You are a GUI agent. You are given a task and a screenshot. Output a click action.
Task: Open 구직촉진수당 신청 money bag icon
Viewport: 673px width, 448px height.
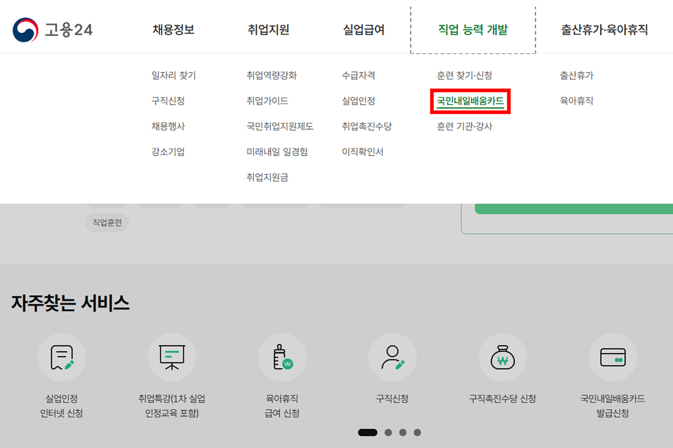(x=503, y=357)
